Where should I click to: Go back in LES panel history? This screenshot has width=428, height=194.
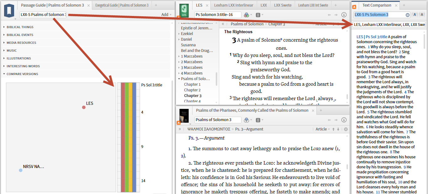click(x=329, y=15)
